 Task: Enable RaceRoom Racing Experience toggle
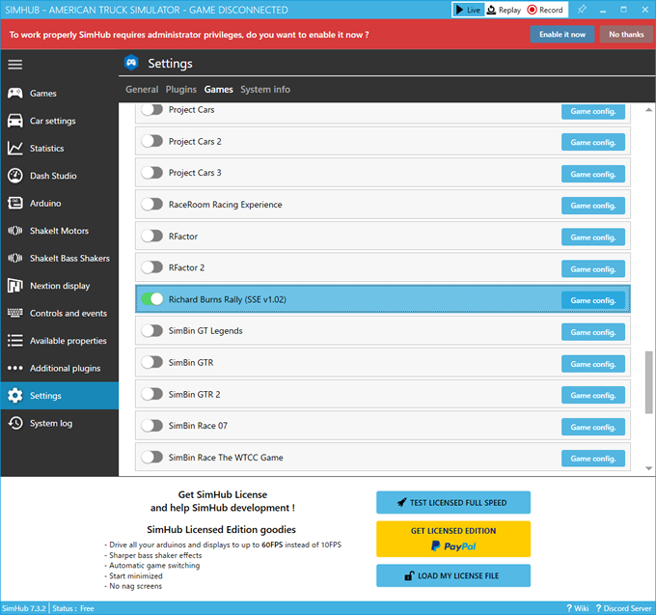point(151,205)
